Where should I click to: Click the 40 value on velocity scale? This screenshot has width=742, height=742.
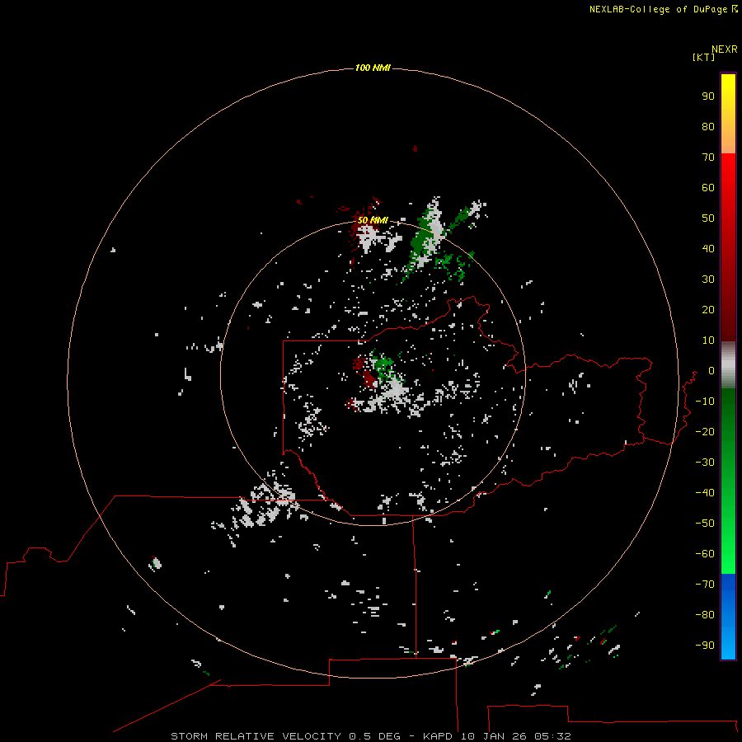click(x=708, y=249)
